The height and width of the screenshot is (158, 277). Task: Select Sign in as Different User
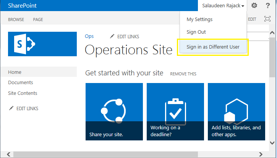[x=213, y=47]
